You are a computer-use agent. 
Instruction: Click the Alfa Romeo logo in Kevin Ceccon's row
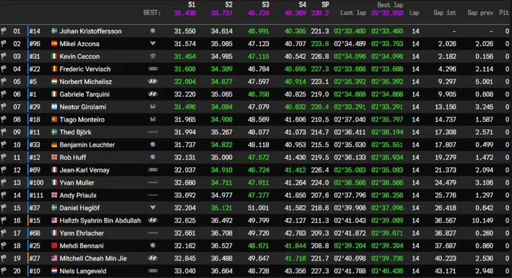coord(153,56)
